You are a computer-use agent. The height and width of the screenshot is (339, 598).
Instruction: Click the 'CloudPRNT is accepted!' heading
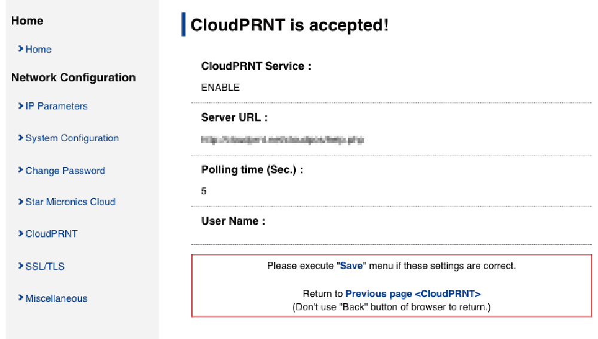pos(289,25)
